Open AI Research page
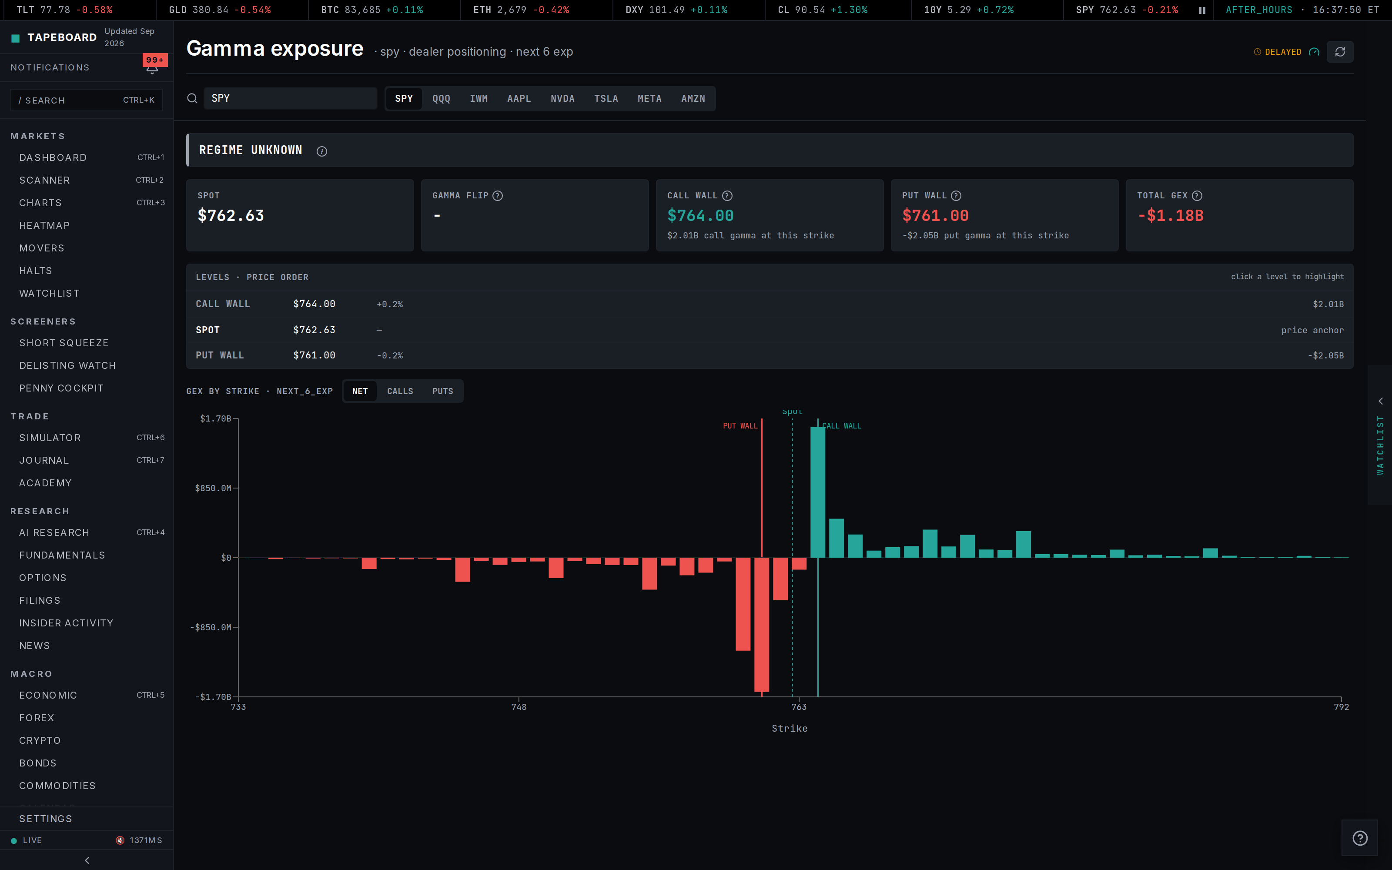This screenshot has height=870, width=1392. point(87,533)
